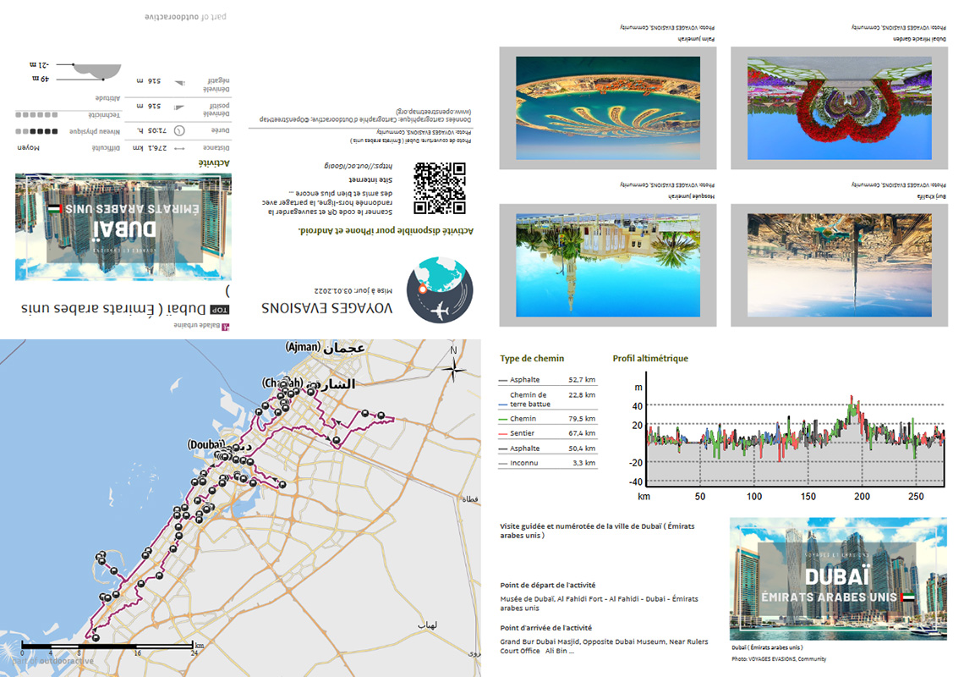Select the Asphalte row showing 52,7 km
This screenshot has width=964, height=677.
click(547, 380)
